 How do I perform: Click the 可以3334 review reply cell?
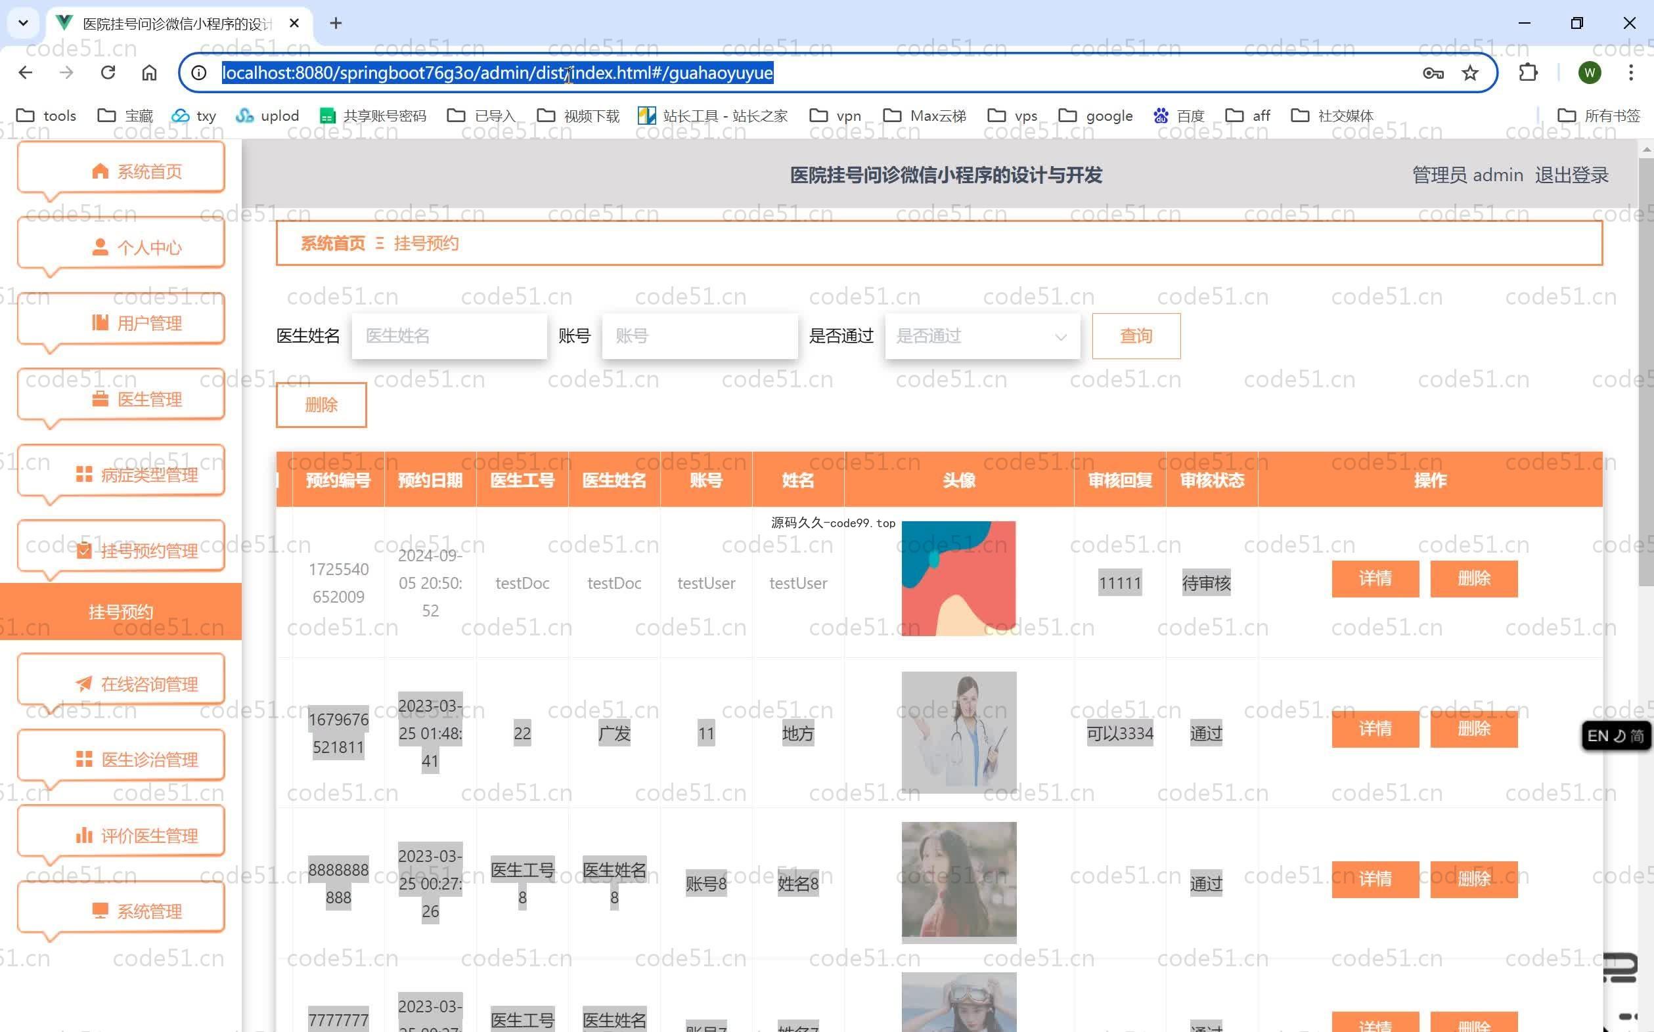pos(1120,734)
